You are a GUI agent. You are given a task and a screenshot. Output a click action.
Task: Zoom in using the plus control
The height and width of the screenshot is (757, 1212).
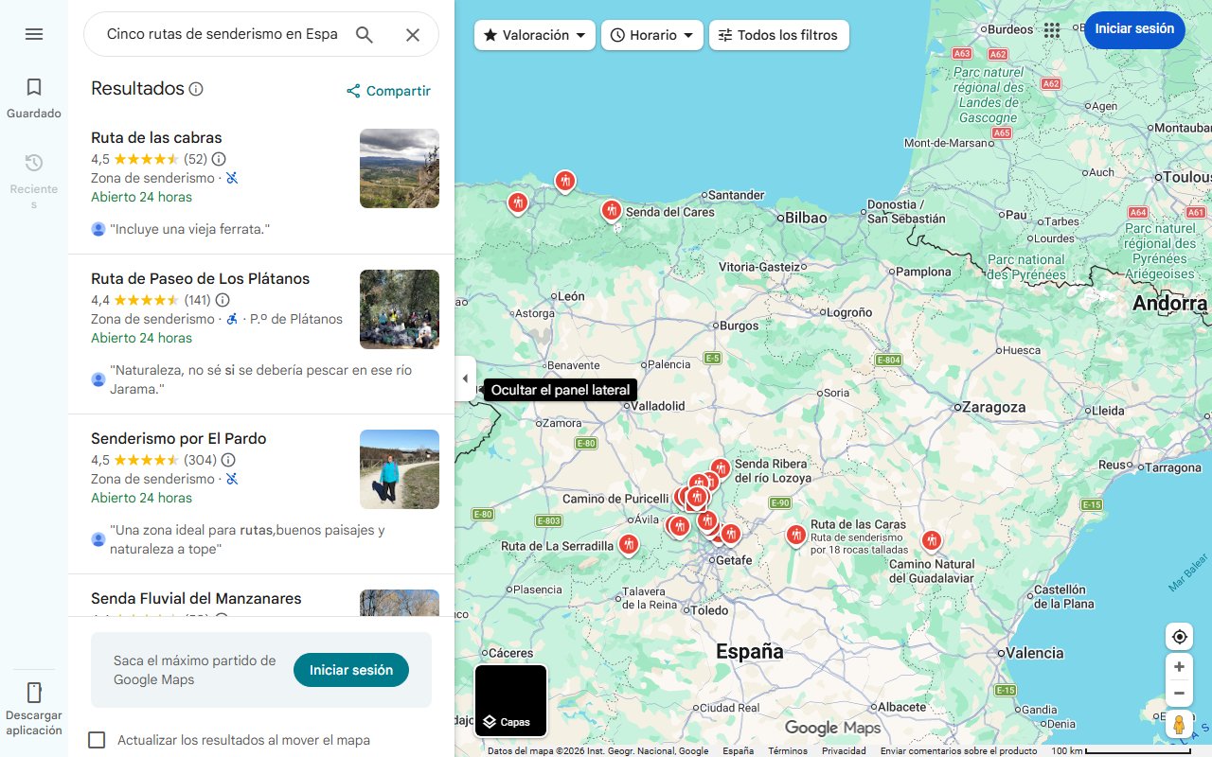(x=1179, y=666)
